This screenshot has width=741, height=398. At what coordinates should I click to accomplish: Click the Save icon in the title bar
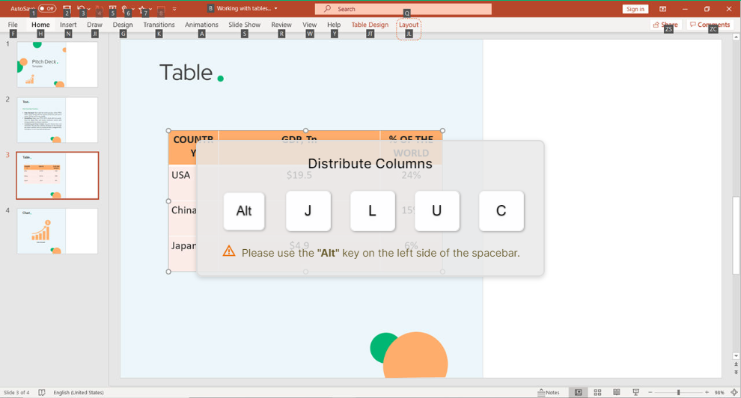(x=67, y=8)
